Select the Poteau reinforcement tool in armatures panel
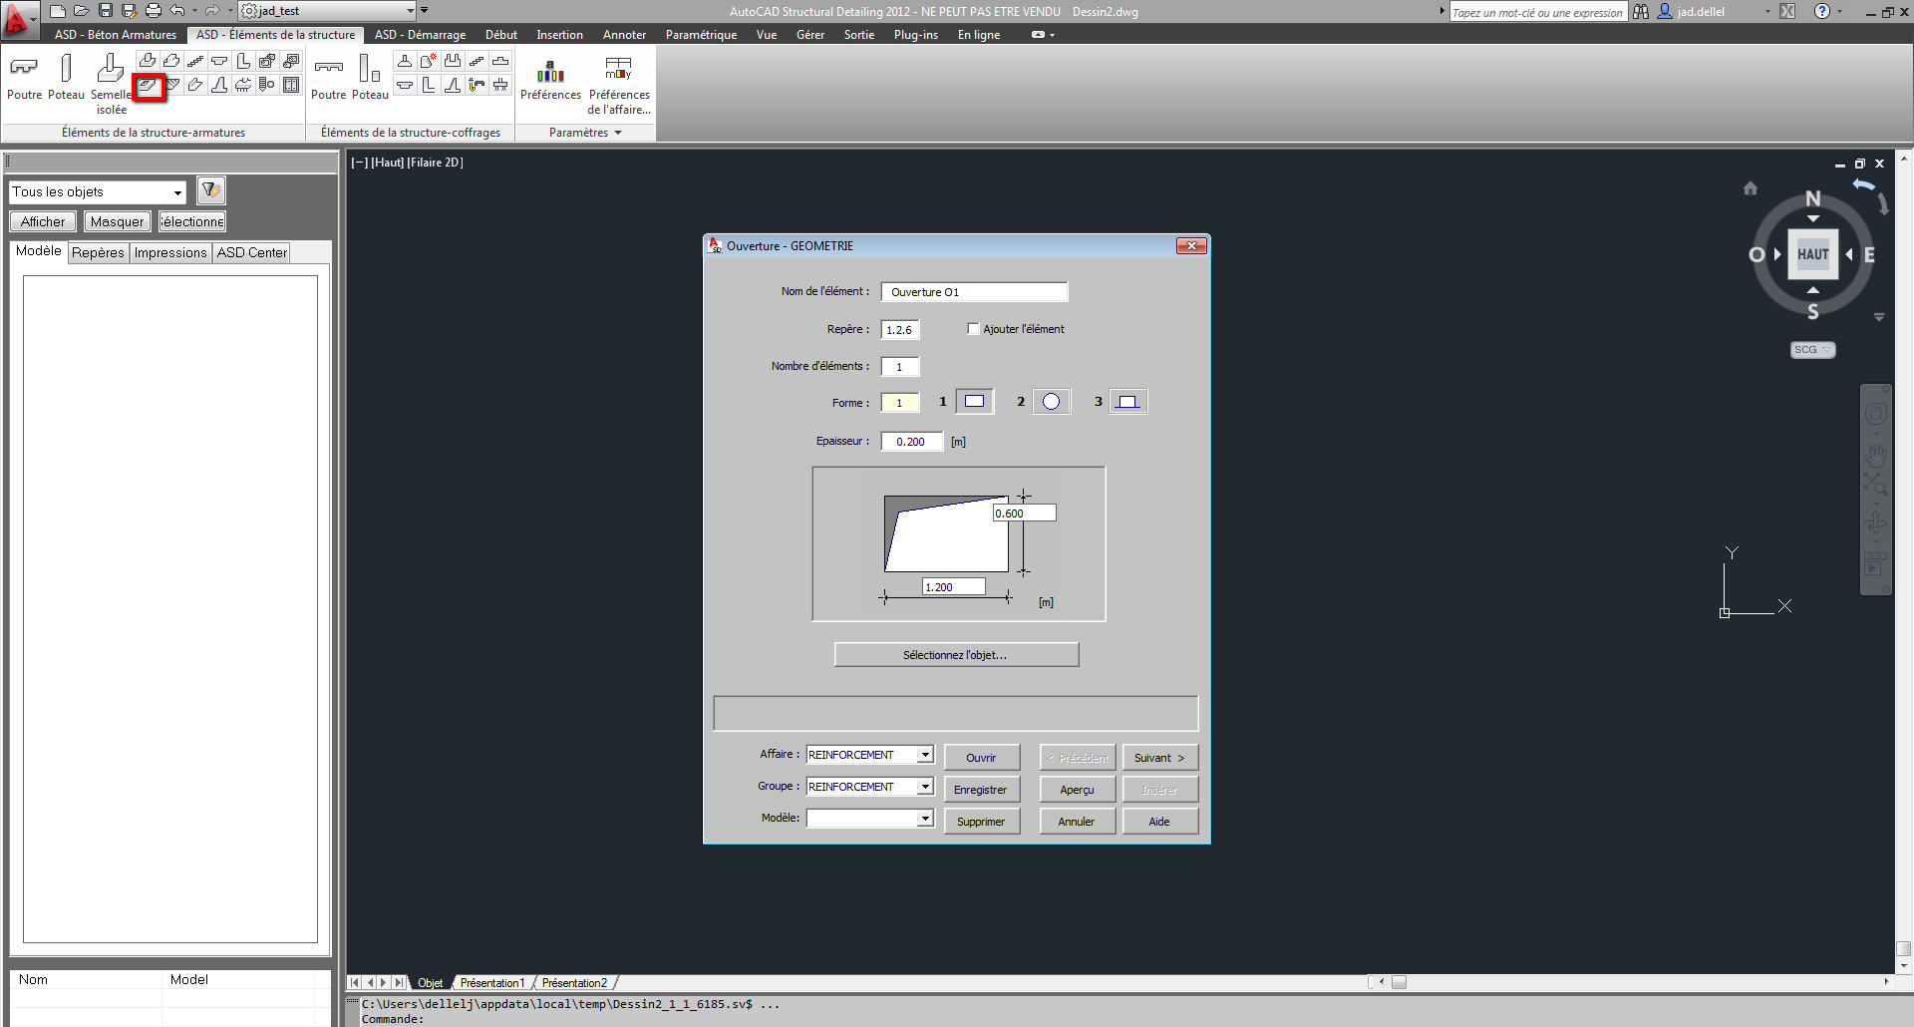Viewport: 1914px width, 1027px height. click(x=66, y=78)
